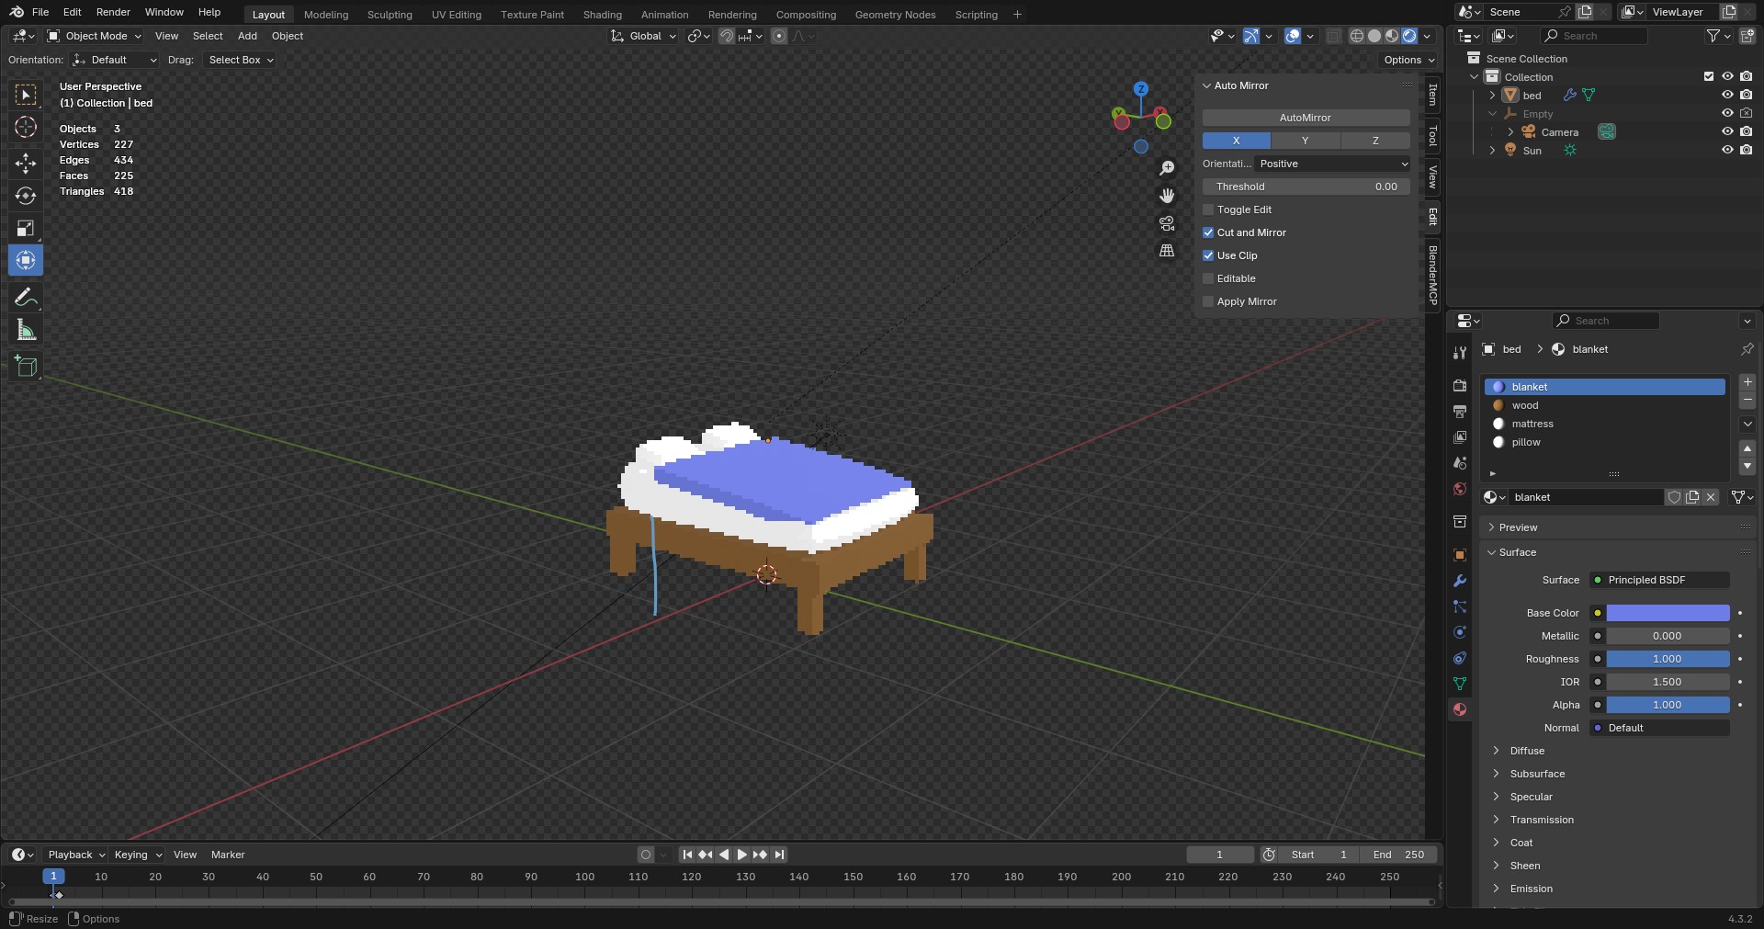Select the Rotate tool in toolbar
1764x929 pixels.
[x=26, y=196]
